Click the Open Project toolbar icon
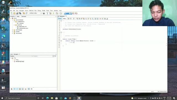 pos(17,13)
